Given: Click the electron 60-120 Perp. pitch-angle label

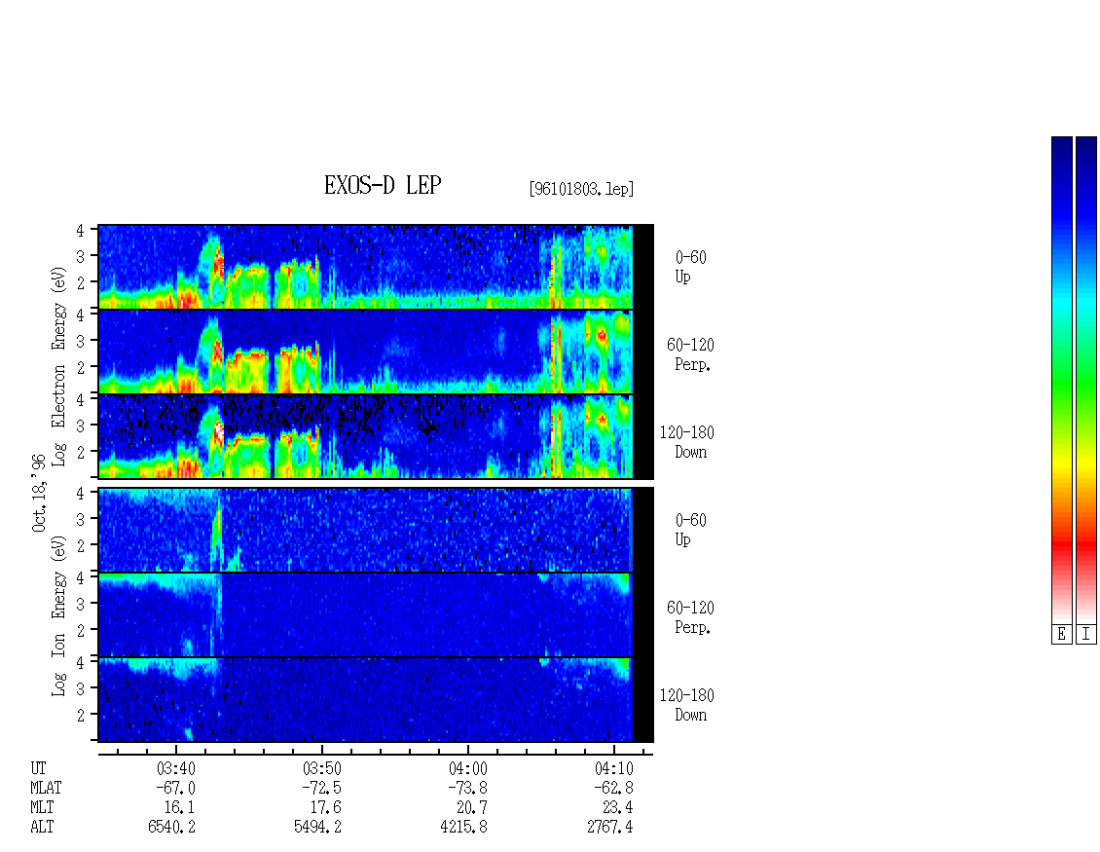Looking at the screenshot, I should 690,354.
